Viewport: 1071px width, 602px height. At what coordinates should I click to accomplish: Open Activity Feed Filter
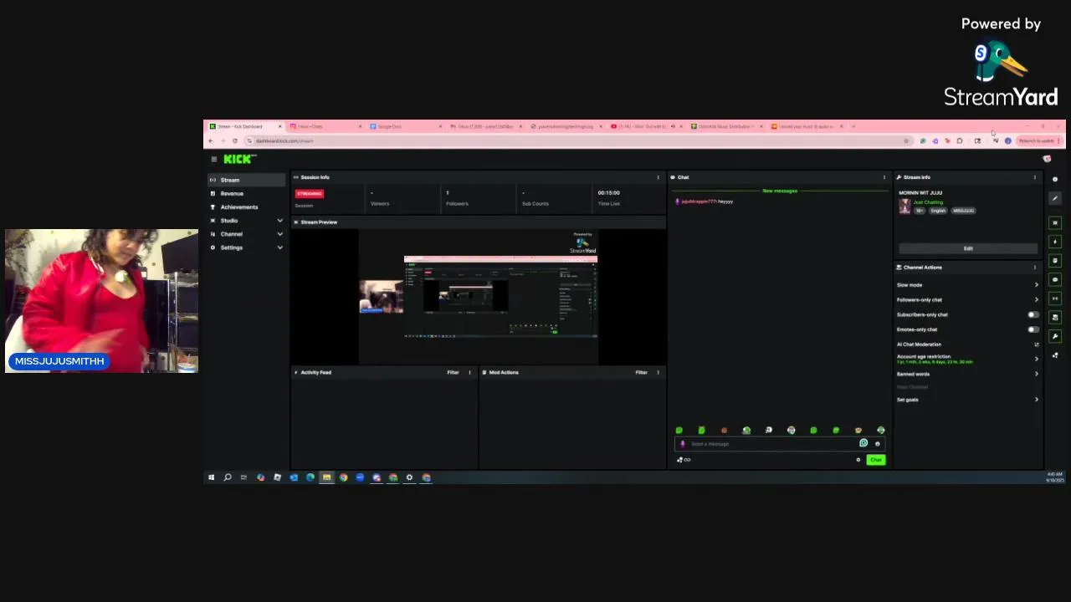tap(453, 372)
